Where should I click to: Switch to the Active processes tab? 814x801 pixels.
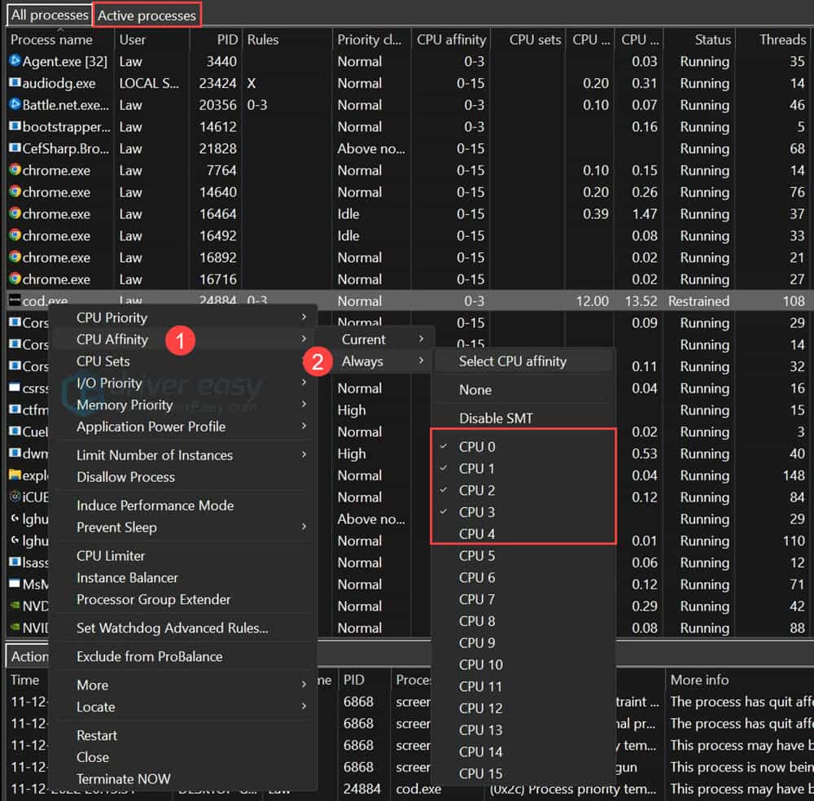click(147, 15)
